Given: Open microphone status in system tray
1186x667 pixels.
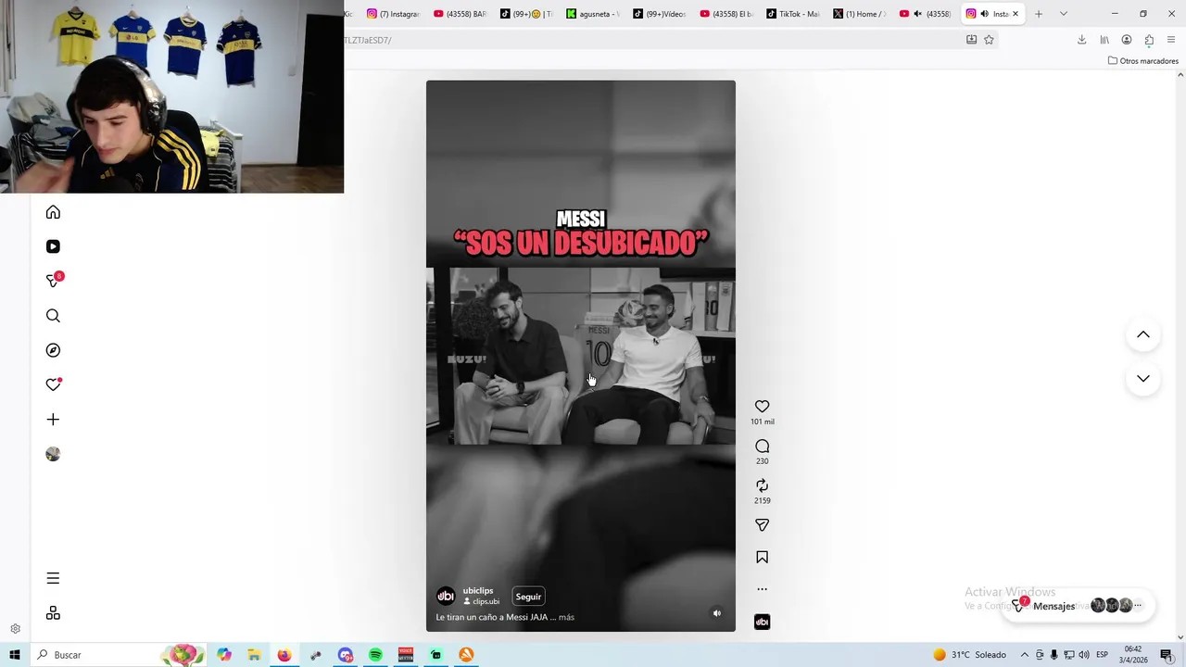Looking at the screenshot, I should [x=1054, y=655].
